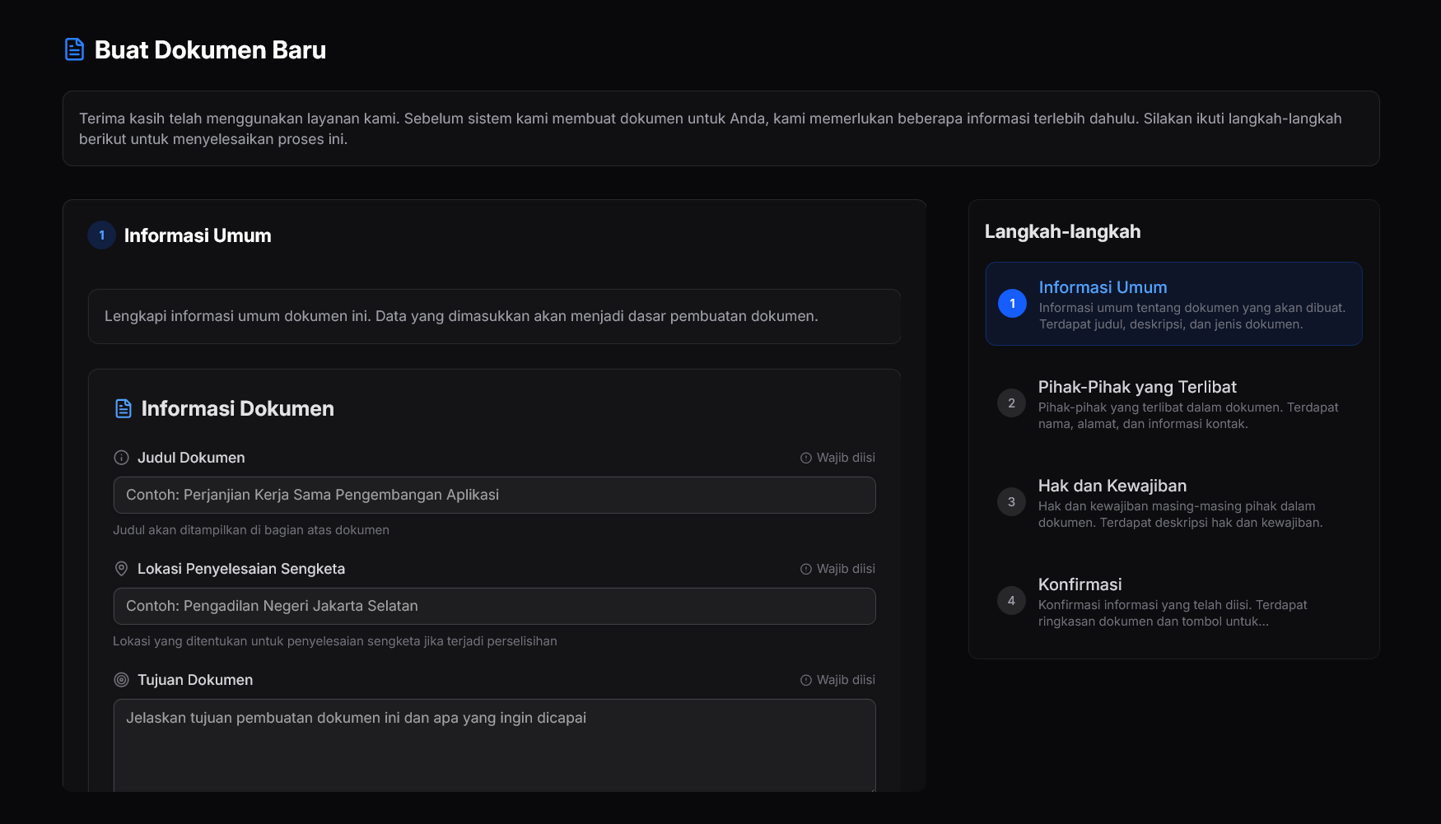Click the number 3 step circle
1441x824 pixels.
pyautogui.click(x=1011, y=502)
